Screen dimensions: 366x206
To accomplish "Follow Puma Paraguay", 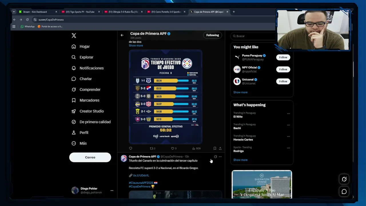I will point(283,57).
